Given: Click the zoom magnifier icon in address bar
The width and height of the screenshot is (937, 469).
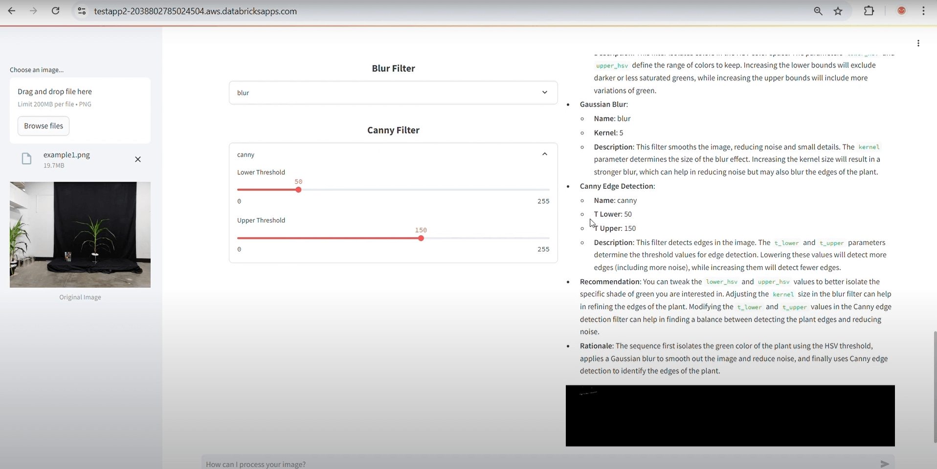Looking at the screenshot, I should point(818,11).
